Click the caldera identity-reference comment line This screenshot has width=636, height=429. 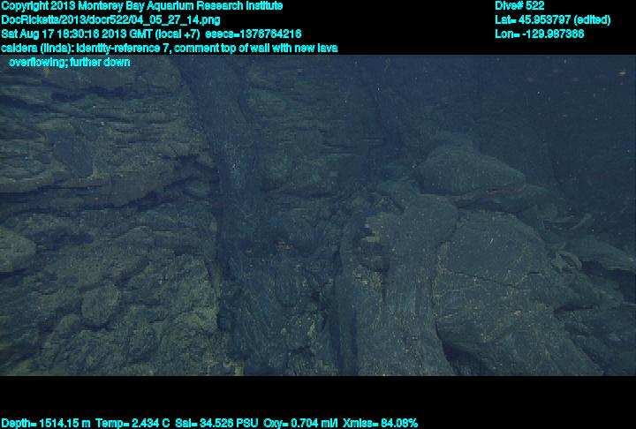pos(170,49)
